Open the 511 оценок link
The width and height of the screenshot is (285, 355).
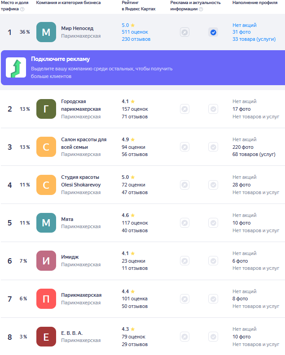[x=135, y=32]
